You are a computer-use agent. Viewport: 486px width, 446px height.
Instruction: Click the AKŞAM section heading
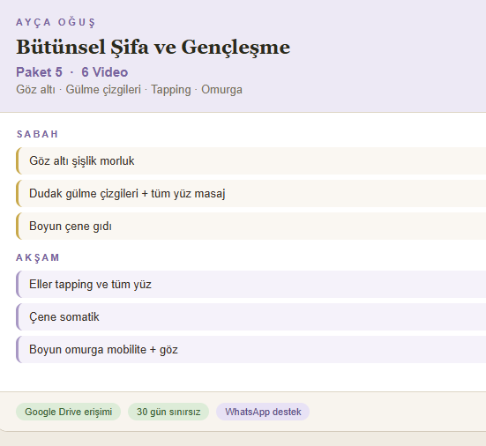[38, 257]
